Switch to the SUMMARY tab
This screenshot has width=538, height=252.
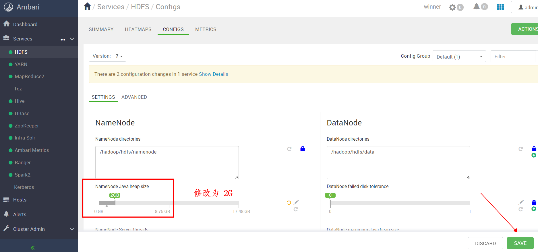click(101, 29)
